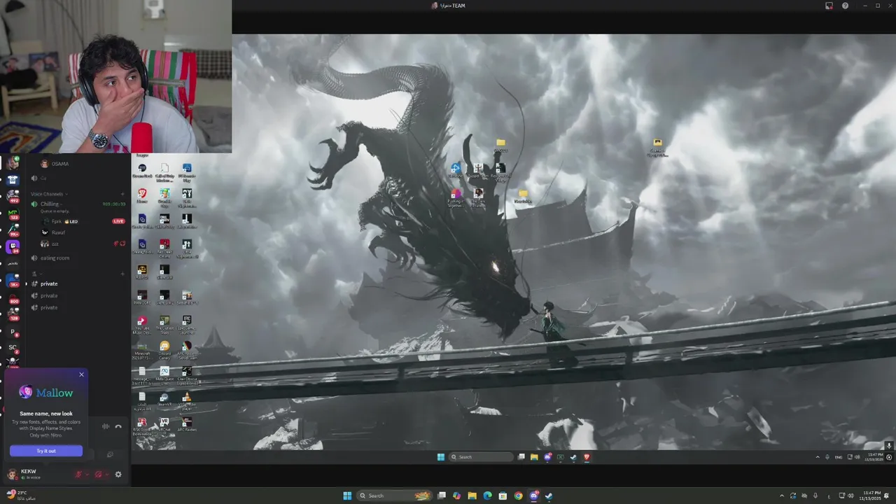Screen dimensions: 896x504
Task: Open Google Chrome on local taskbar
Action: coord(519,496)
